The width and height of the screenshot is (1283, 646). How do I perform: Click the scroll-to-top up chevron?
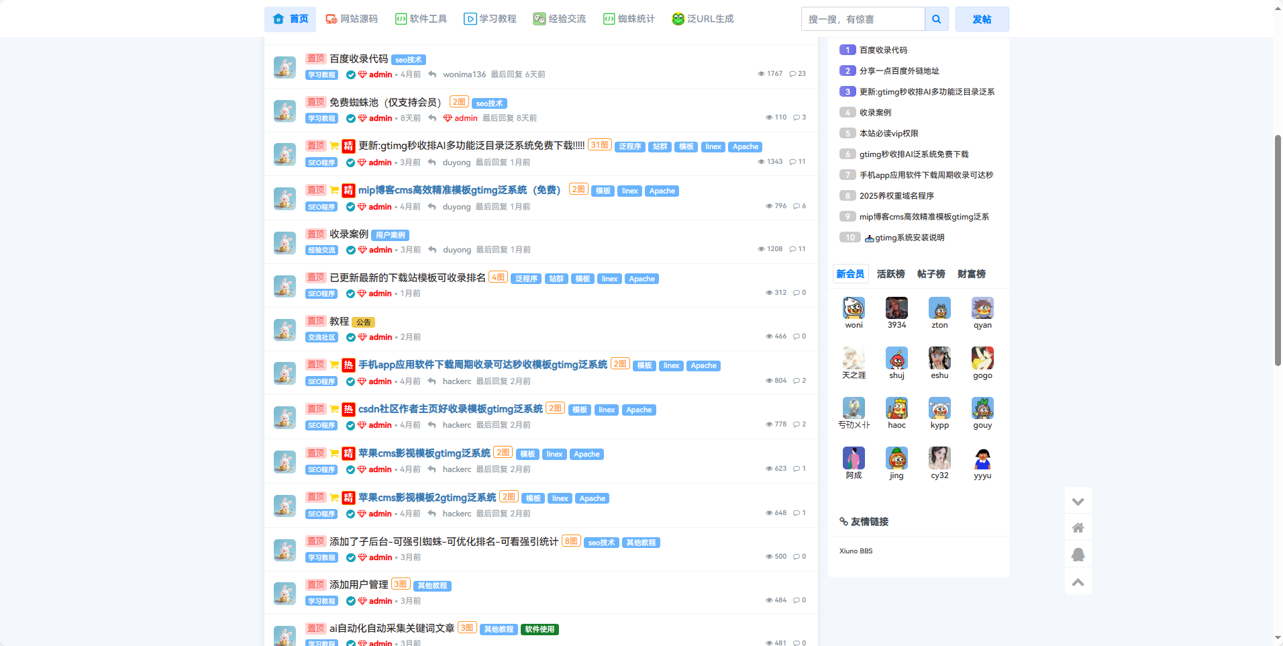point(1078,582)
